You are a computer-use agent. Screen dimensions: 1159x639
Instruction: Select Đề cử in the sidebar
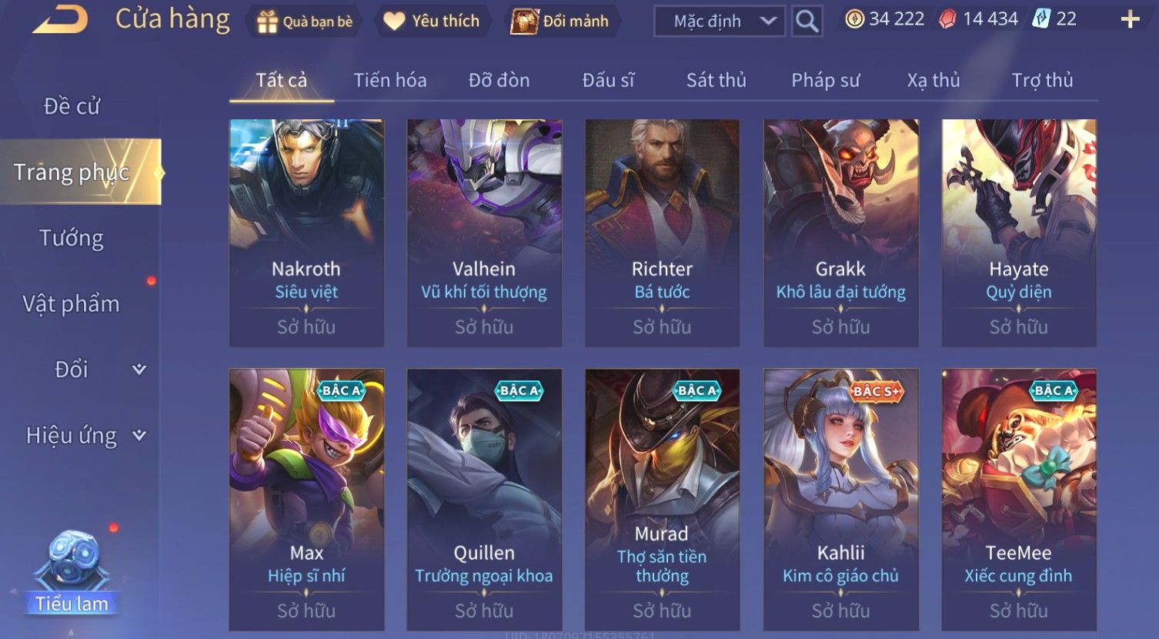tap(72, 106)
